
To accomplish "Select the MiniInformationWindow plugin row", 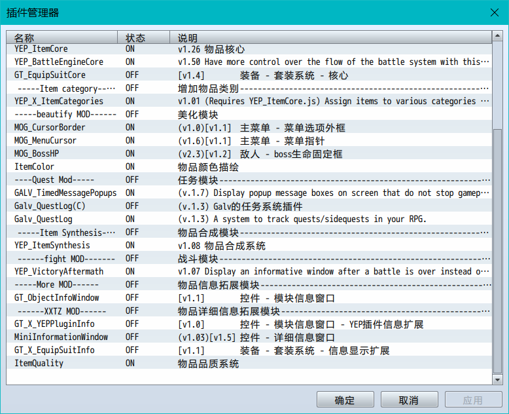I will (249, 337).
